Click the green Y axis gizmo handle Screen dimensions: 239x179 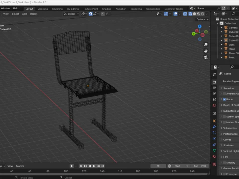pyautogui.click(x=193, y=34)
